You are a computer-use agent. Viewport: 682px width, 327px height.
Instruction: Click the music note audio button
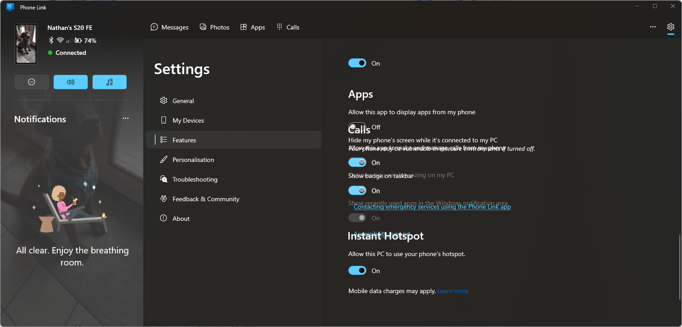[110, 82]
